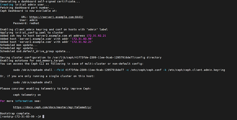The height and width of the screenshot is (120, 237).
Task: Click the terminal cursor at the prompt
Action: tap(43, 116)
